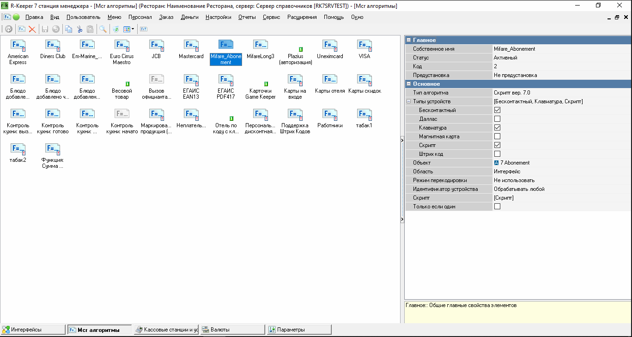This screenshot has height=337, width=632.
Task: Uncheck the Скрипт device type checkbox
Action: [497, 145]
